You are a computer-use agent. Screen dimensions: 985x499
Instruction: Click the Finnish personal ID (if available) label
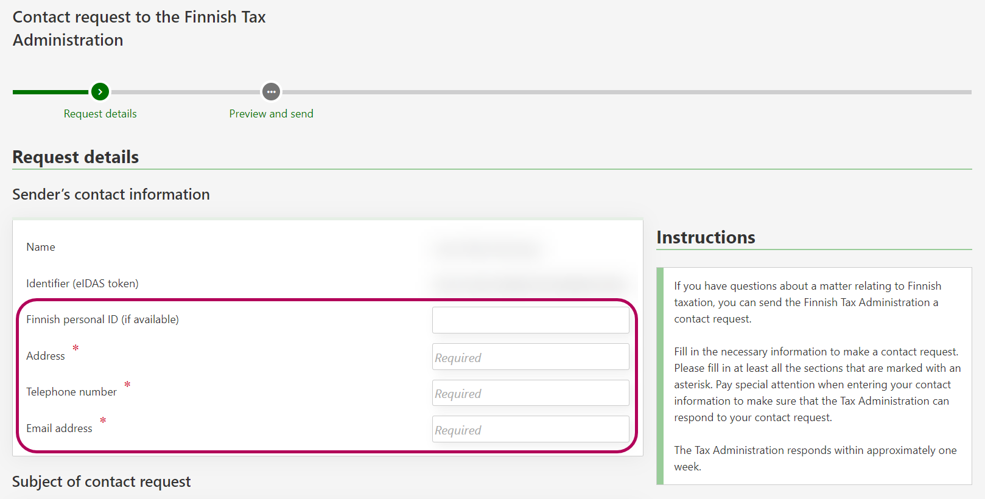(x=102, y=319)
